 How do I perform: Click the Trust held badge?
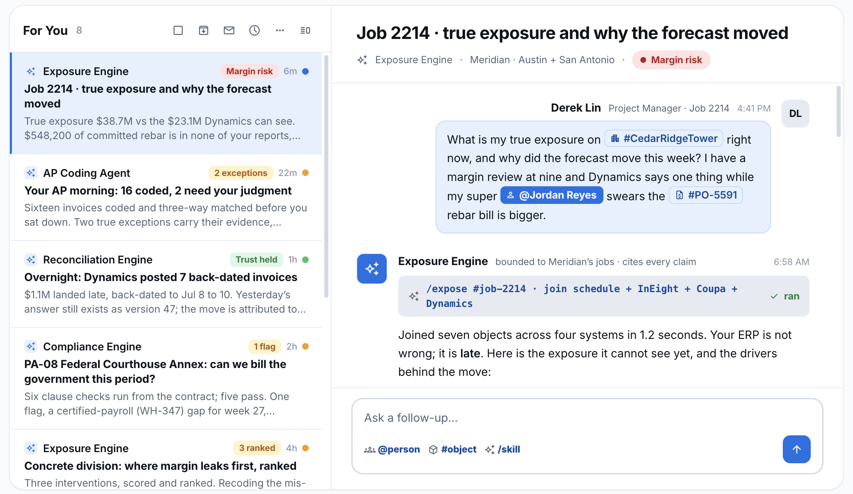click(x=256, y=260)
